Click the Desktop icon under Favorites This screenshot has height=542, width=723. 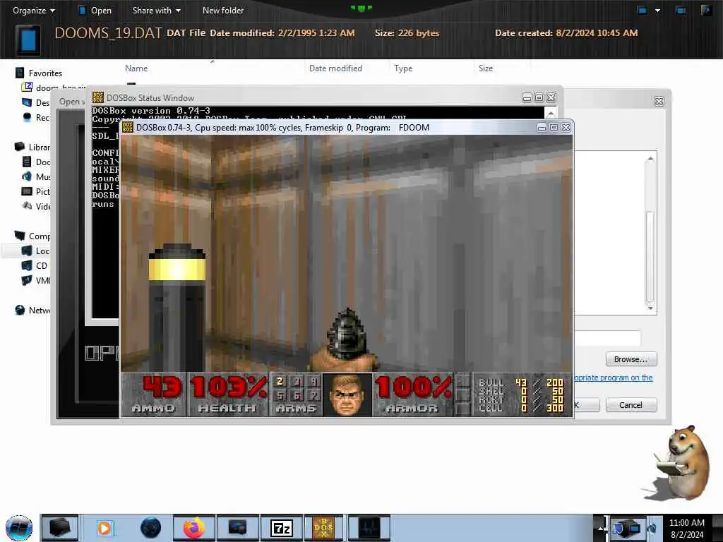pyautogui.click(x=28, y=102)
